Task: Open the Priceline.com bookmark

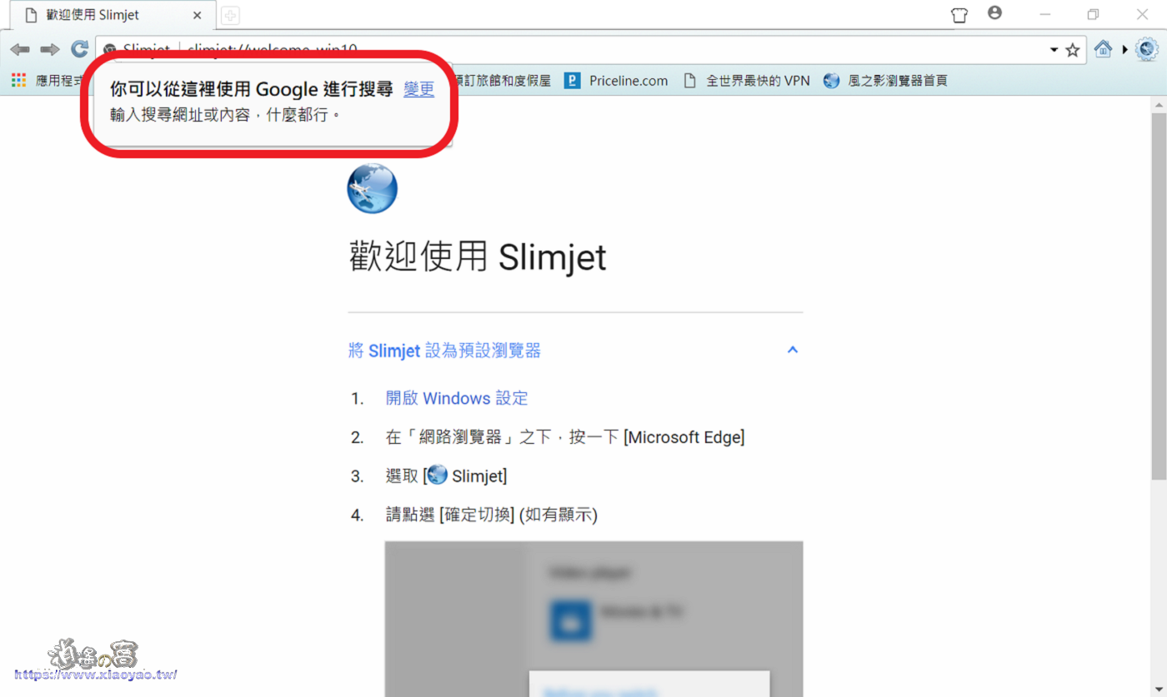Action: point(616,81)
